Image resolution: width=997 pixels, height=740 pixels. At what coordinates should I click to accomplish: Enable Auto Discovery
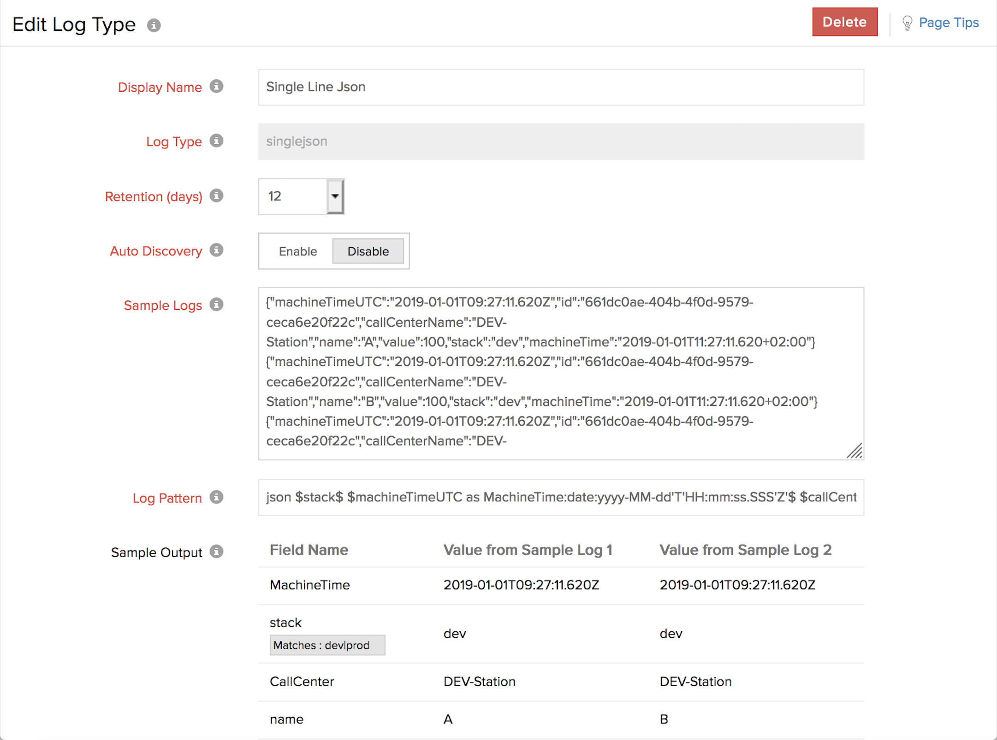(x=298, y=251)
